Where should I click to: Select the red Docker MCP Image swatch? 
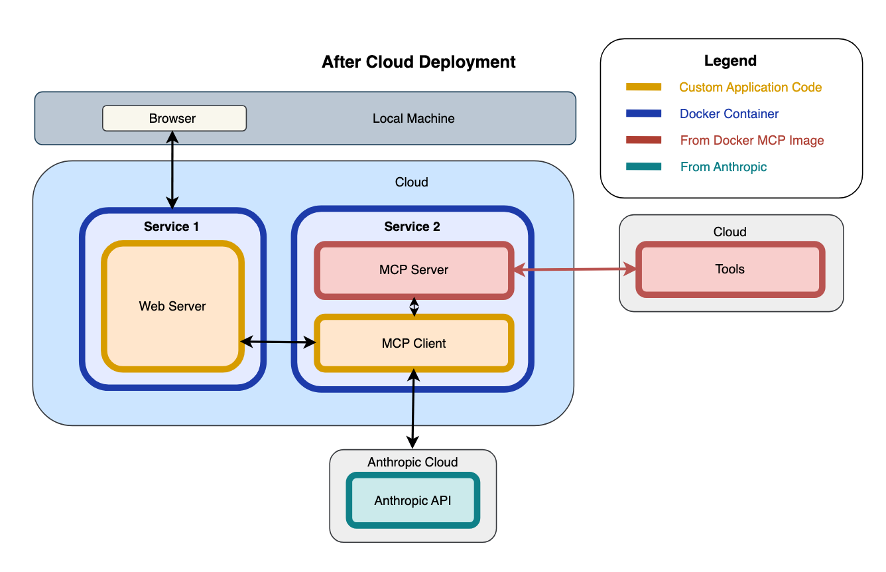(643, 140)
